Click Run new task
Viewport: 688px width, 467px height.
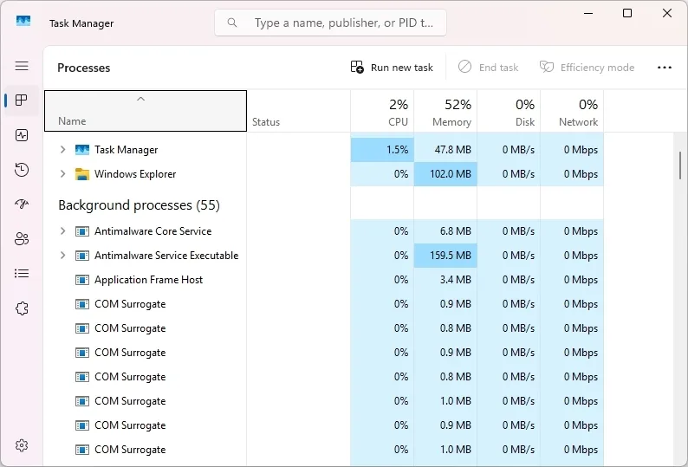392,68
